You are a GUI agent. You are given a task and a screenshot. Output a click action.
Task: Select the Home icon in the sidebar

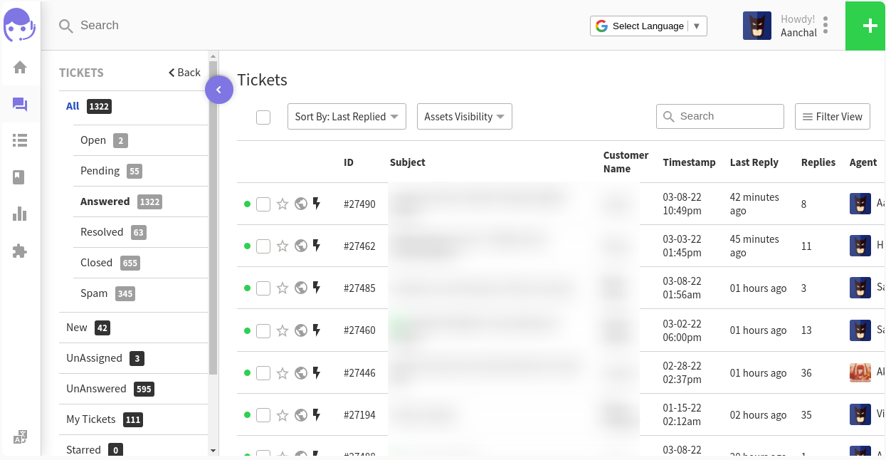(x=20, y=68)
